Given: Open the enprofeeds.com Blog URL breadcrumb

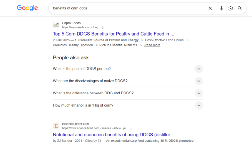Looking at the screenshot, I should pos(80,27).
